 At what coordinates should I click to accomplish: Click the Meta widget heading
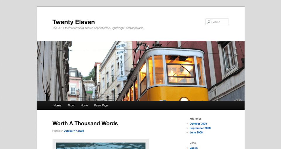(193, 143)
